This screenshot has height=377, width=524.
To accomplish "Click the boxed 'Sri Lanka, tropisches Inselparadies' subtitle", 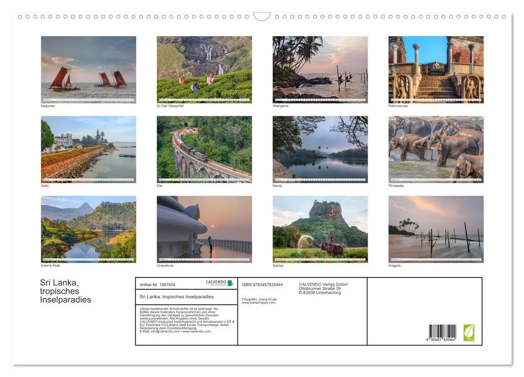I will click(177, 296).
